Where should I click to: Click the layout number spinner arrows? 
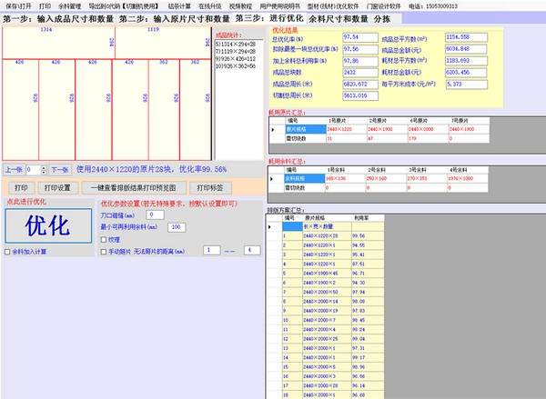[x=42, y=170]
